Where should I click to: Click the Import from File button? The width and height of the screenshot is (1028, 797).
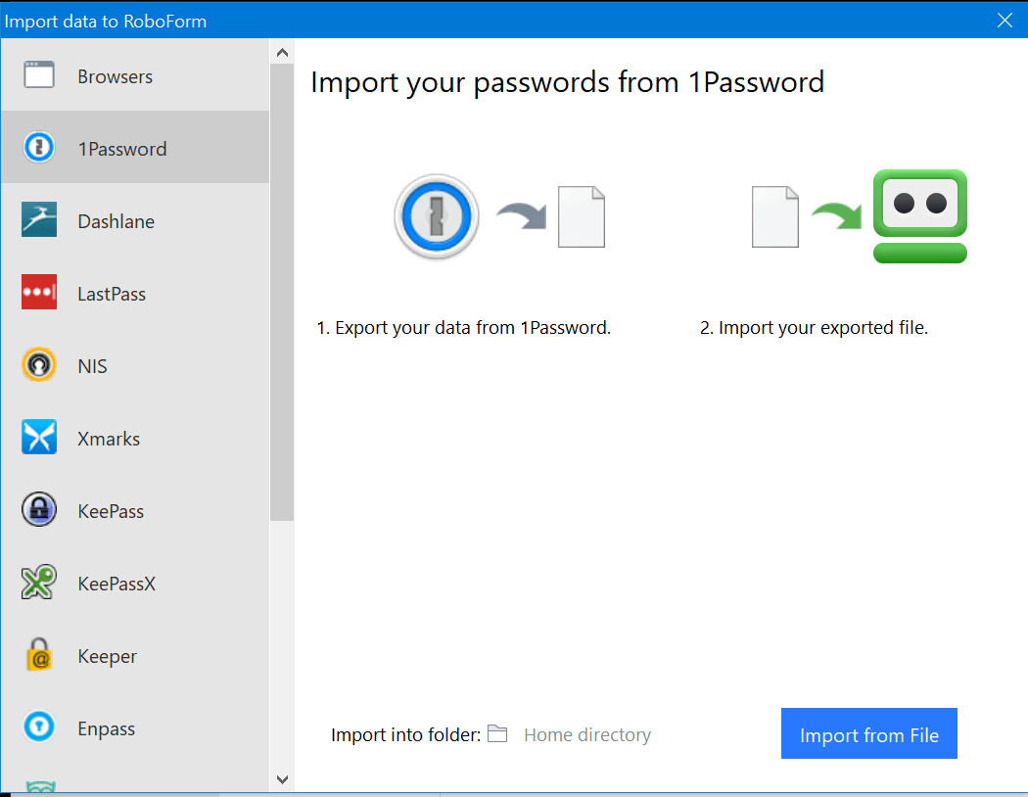[868, 733]
